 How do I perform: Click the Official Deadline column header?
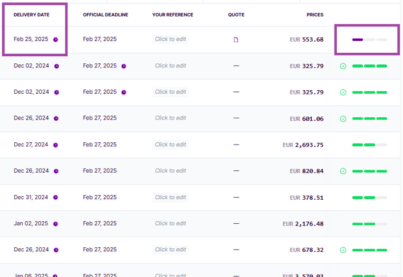point(105,15)
